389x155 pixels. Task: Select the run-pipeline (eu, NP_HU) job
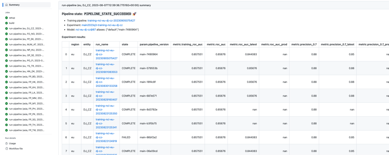(x=27, y=50)
